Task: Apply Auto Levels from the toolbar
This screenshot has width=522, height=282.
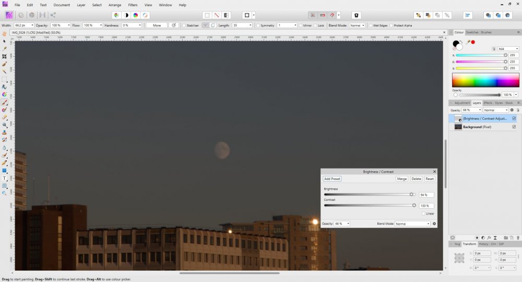Action: coord(116,15)
